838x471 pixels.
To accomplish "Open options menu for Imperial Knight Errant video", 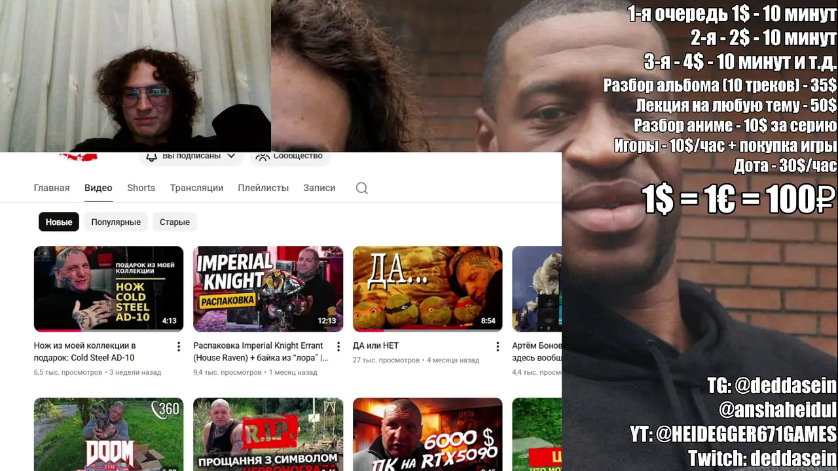I will click(x=338, y=347).
